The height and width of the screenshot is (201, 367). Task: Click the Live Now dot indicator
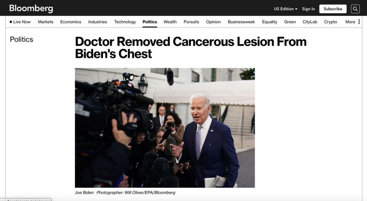pyautogui.click(x=11, y=22)
